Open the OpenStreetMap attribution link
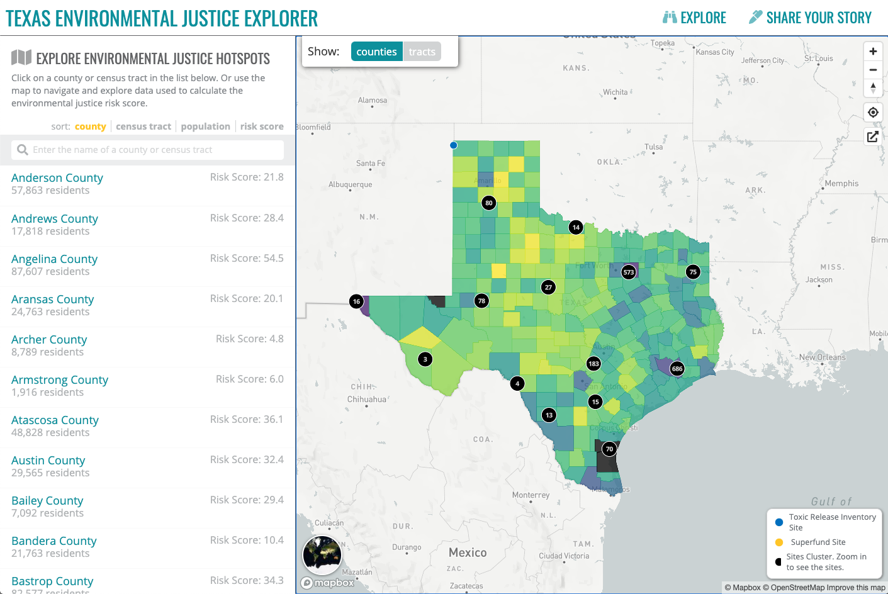This screenshot has height=594, width=888. click(794, 588)
